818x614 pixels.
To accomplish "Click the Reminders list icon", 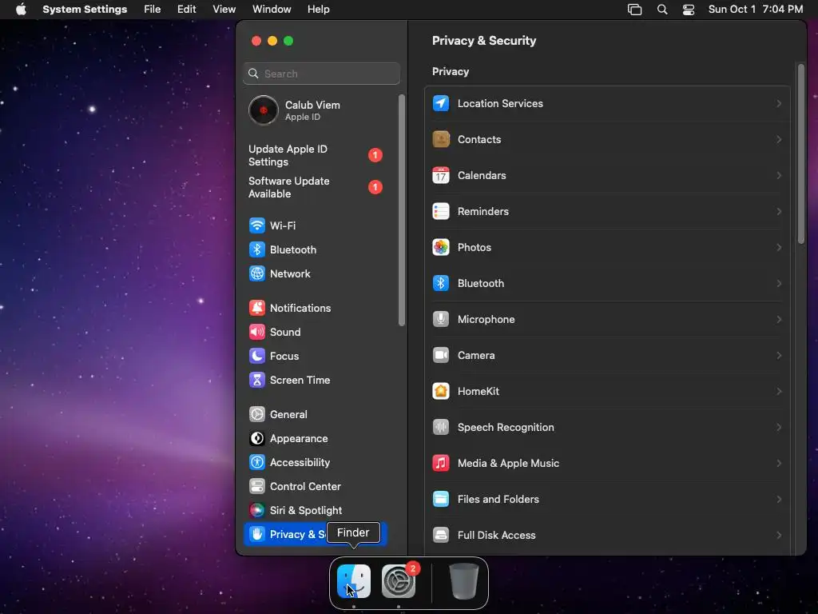I will 441,211.
